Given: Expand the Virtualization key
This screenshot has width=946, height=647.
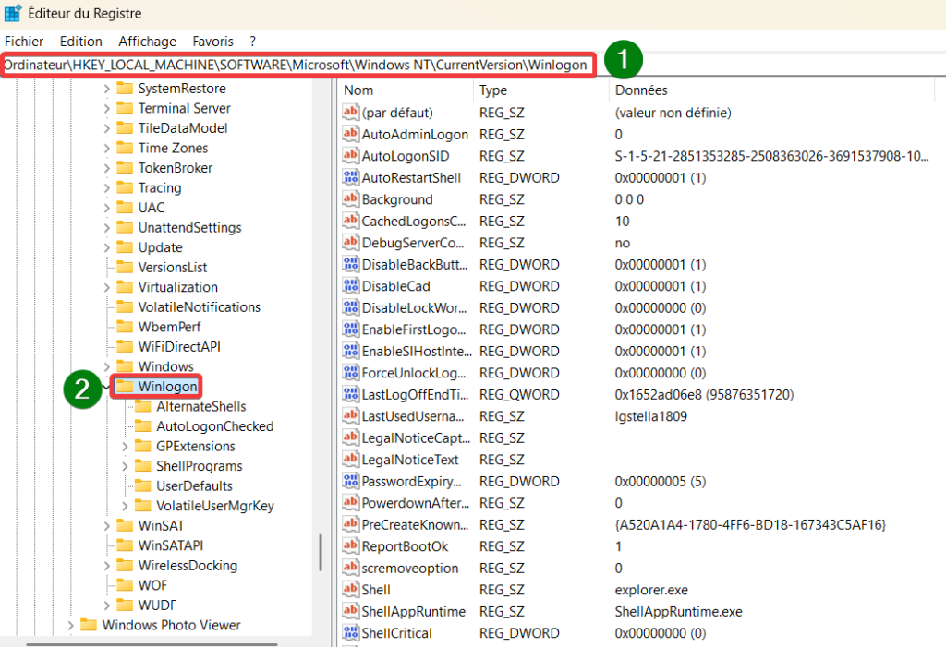Looking at the screenshot, I should [x=107, y=288].
